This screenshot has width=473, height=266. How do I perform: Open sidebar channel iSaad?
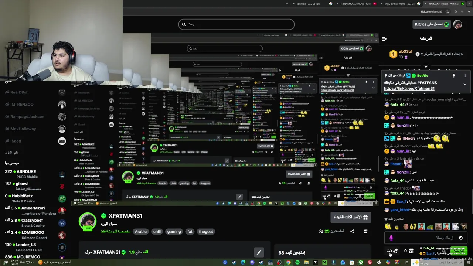pyautogui.click(x=35, y=141)
